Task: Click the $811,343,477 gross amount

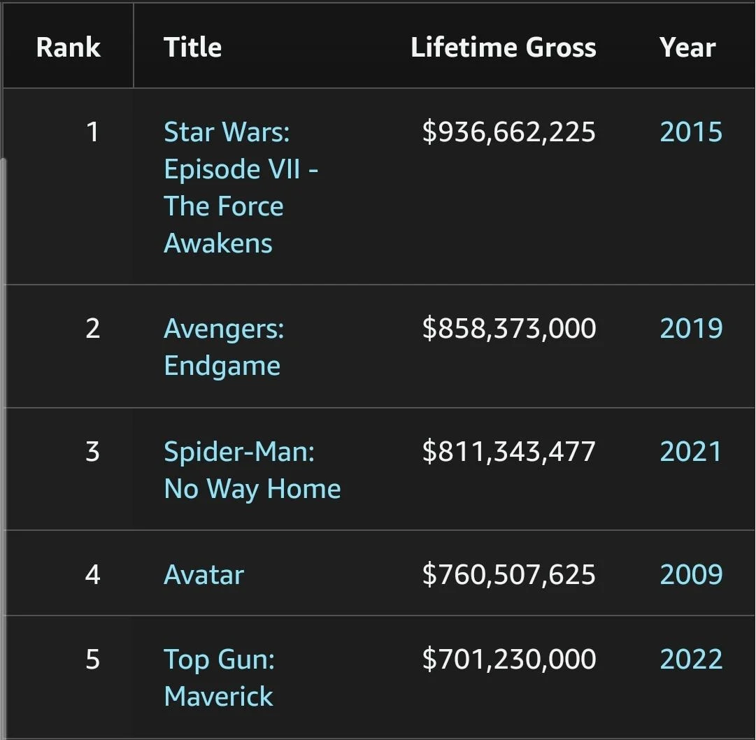Action: coord(508,452)
